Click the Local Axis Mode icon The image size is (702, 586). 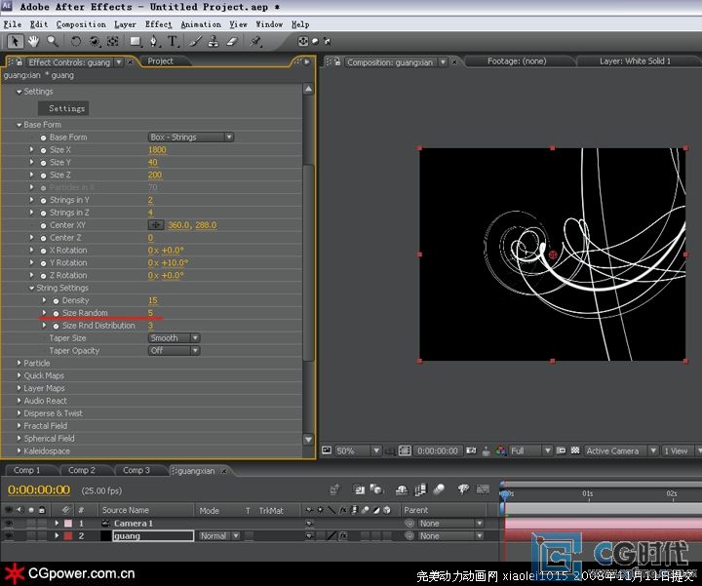tap(303, 41)
